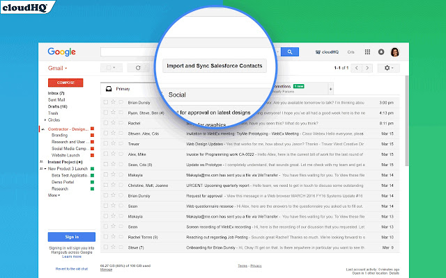Tick the checkbox for Rachel Torres email
Image resolution: width=446 pixels, height=278 pixels.
pyautogui.click(x=106, y=236)
